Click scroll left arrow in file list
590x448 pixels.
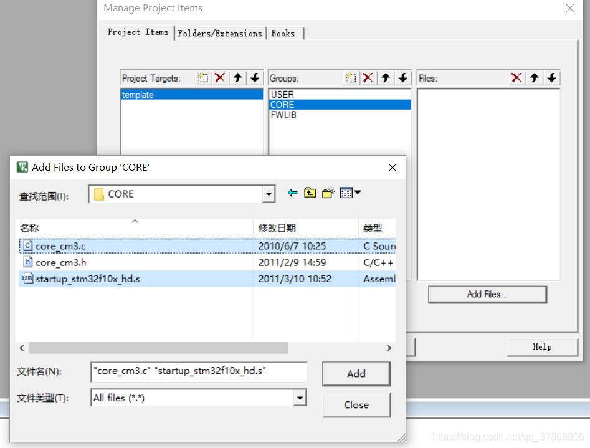(22, 348)
